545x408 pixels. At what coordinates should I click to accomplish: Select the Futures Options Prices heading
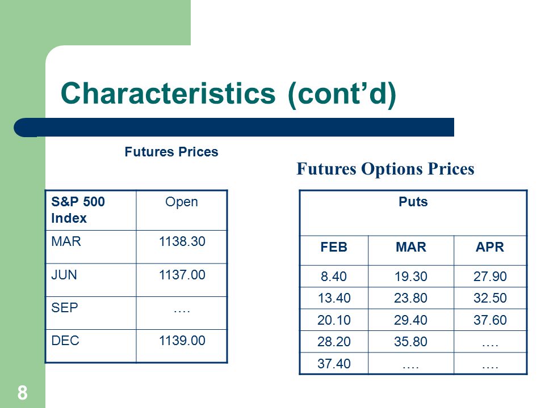coord(385,169)
